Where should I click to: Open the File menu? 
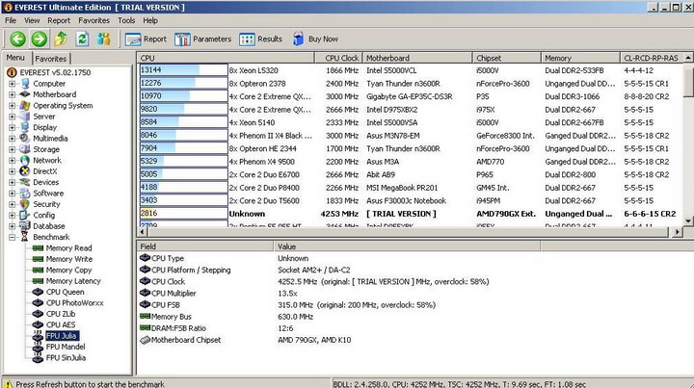click(x=11, y=20)
